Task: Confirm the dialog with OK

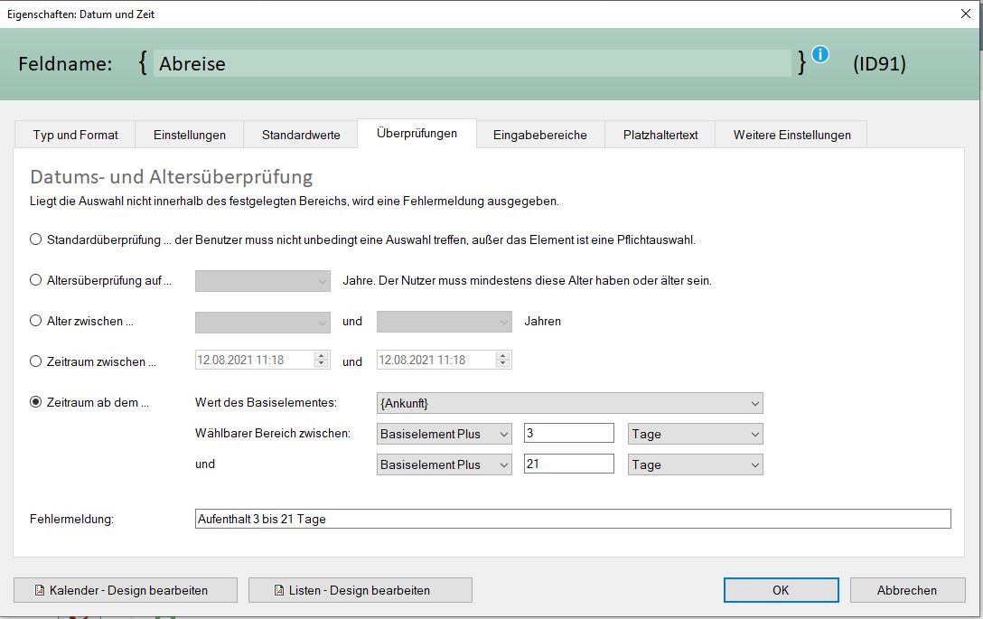Action: pyautogui.click(x=781, y=590)
